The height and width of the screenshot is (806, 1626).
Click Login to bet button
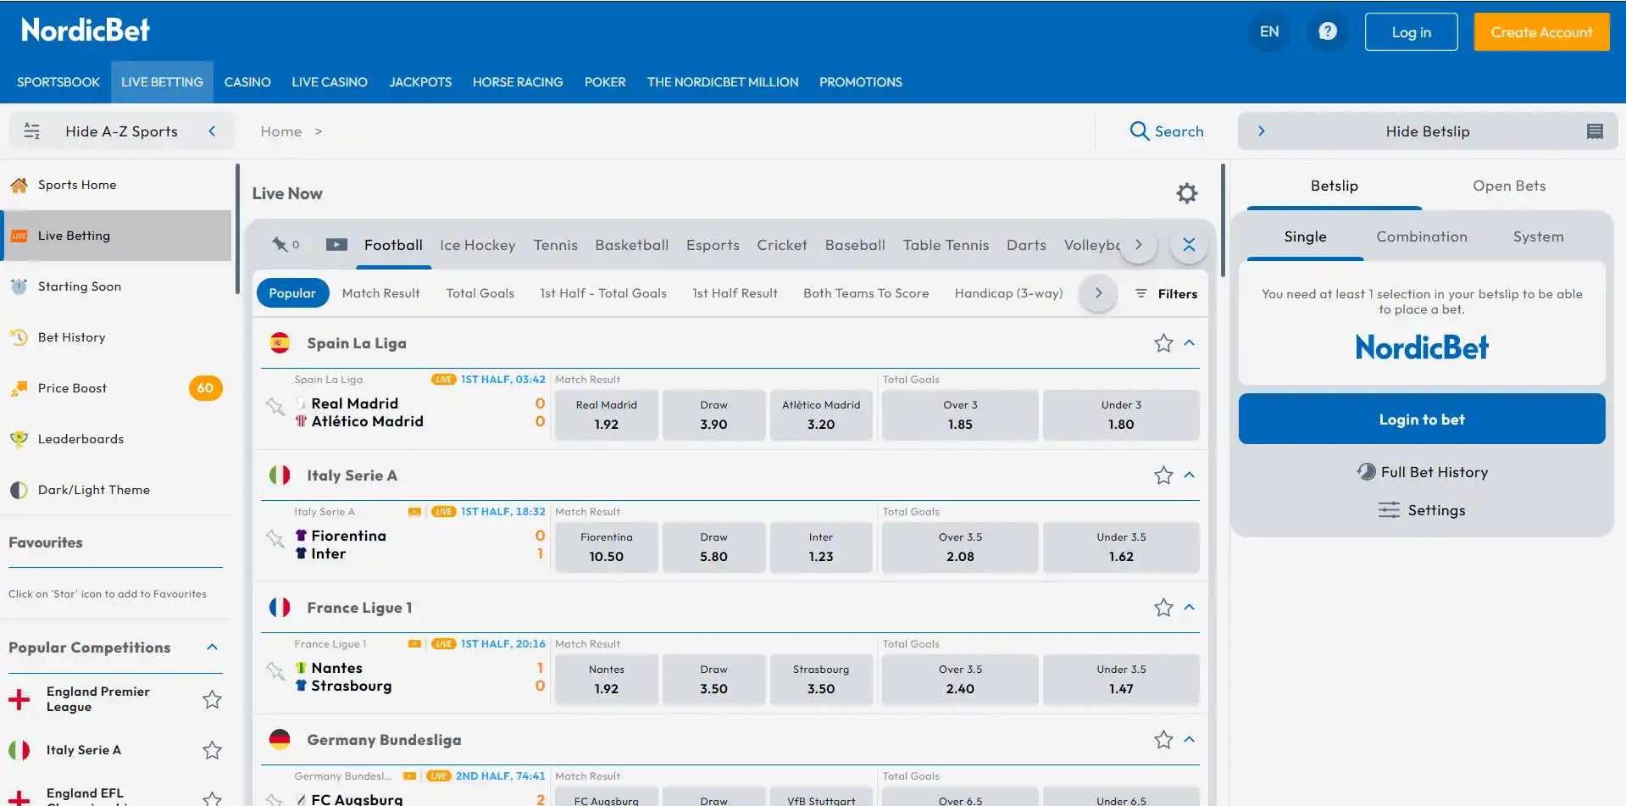pos(1422,419)
